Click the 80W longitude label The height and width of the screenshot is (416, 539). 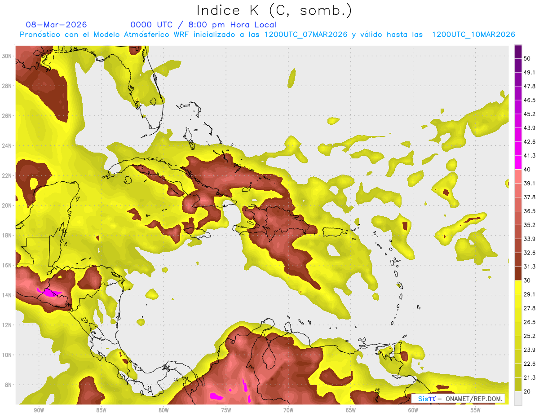163,410
